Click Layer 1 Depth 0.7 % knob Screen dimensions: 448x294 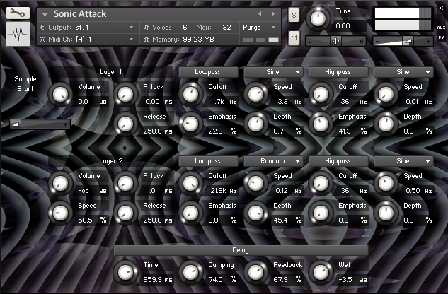point(255,124)
